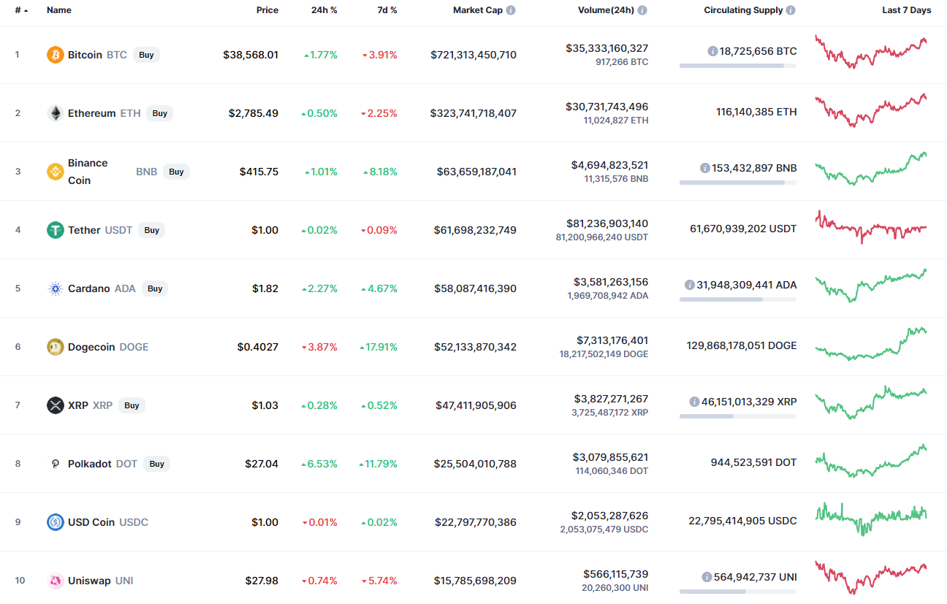Screen dimensions: 947x604
Task: Open Dogecoin's last 7 days sparkline chart
Action: tap(871, 344)
